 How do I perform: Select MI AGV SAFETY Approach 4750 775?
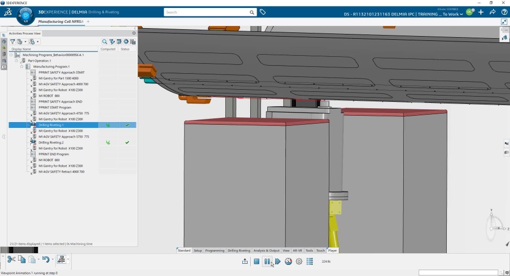tap(64, 114)
